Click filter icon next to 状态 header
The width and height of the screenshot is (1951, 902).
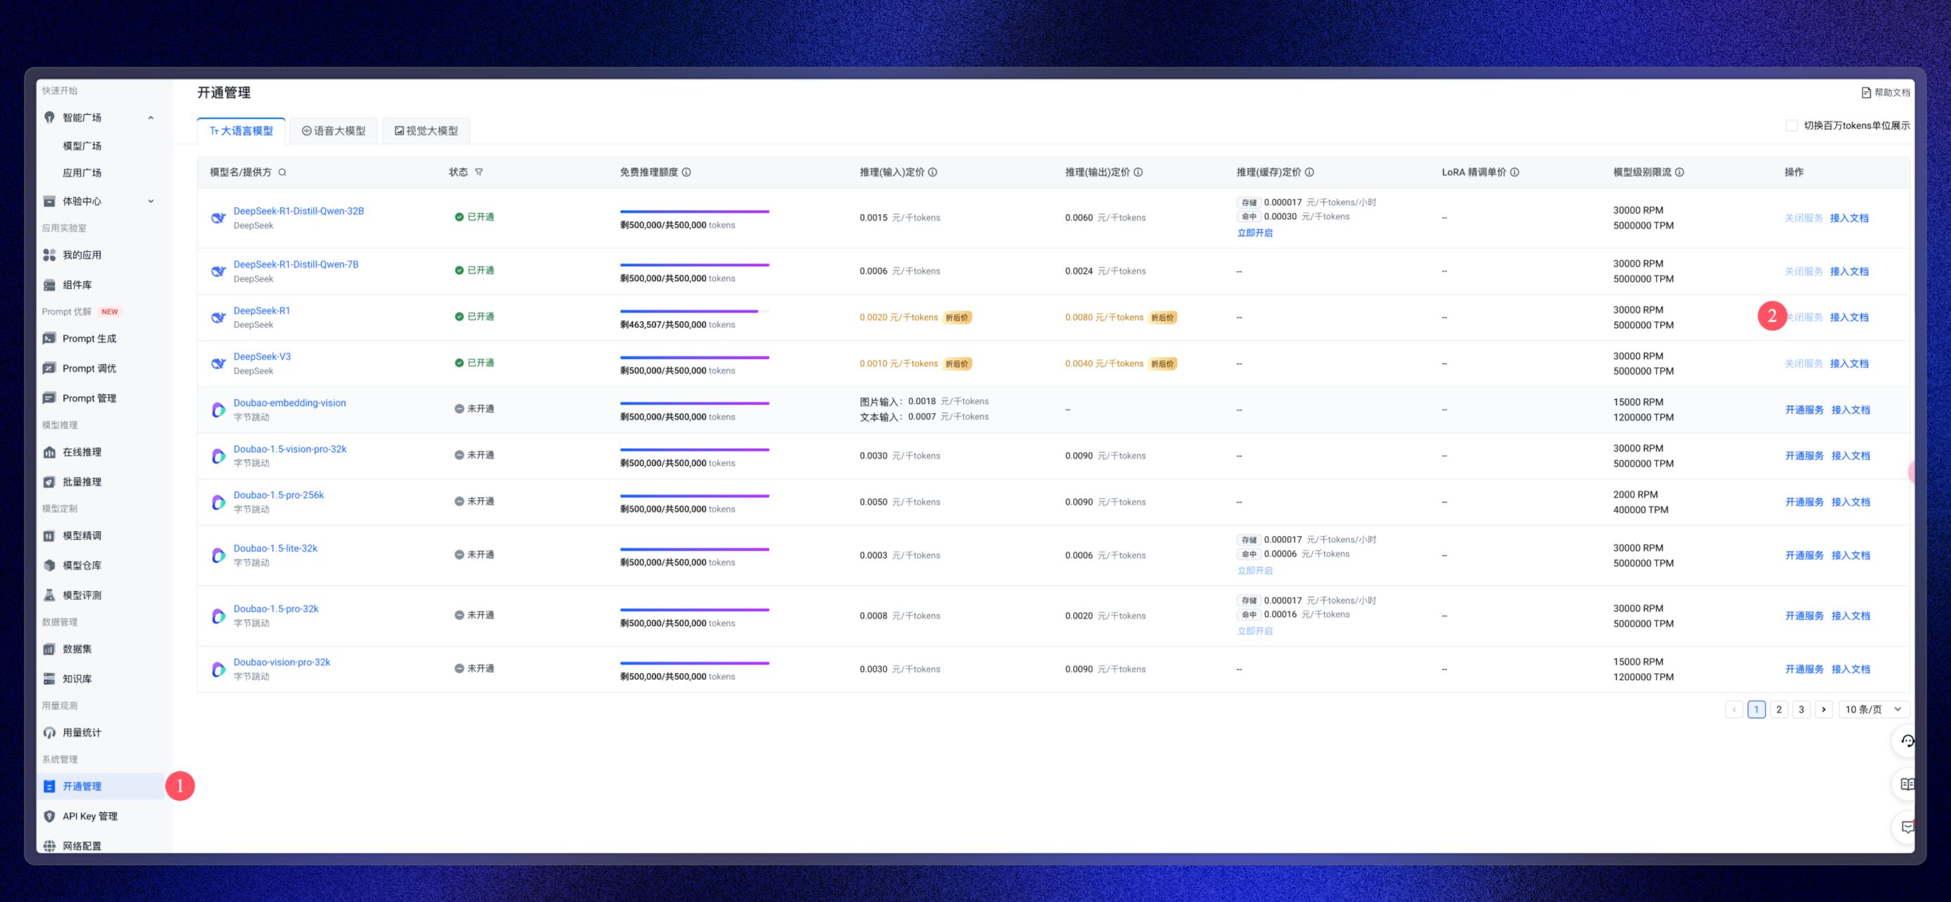coord(479,173)
